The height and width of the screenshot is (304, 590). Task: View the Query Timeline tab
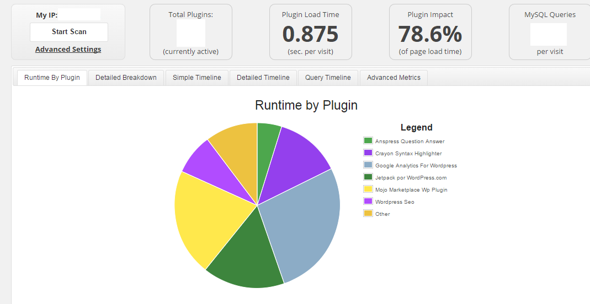[328, 78]
